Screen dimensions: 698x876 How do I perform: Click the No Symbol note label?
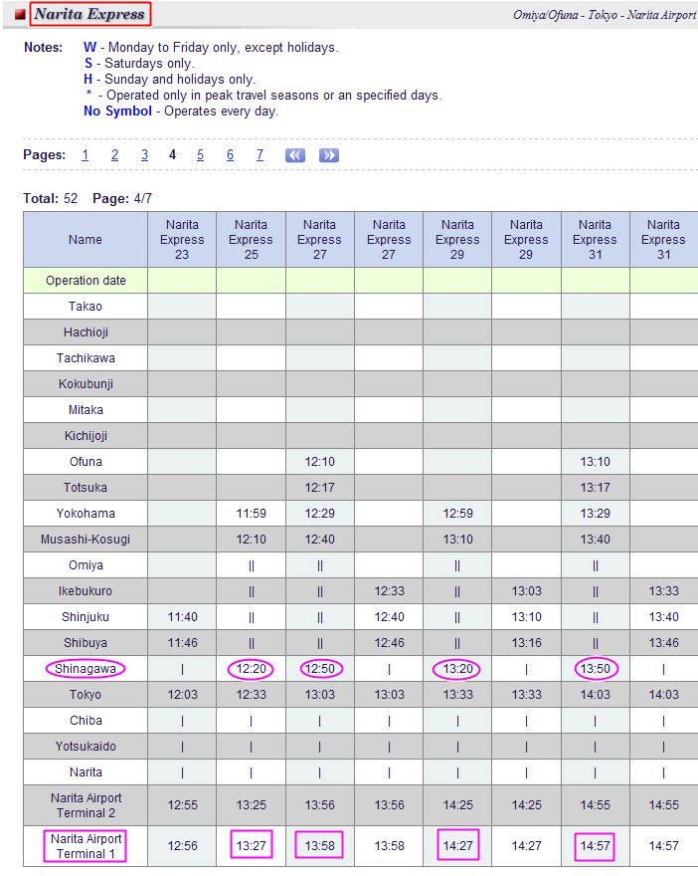point(117,111)
